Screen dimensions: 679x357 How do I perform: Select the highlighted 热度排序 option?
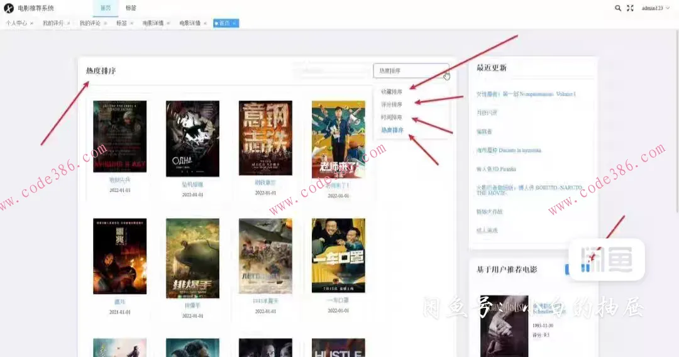(x=392, y=130)
